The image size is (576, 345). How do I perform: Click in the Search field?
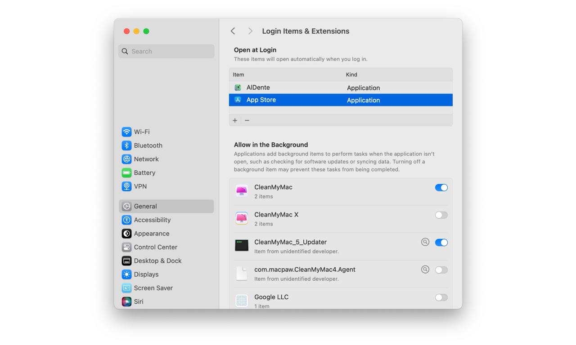(x=166, y=51)
